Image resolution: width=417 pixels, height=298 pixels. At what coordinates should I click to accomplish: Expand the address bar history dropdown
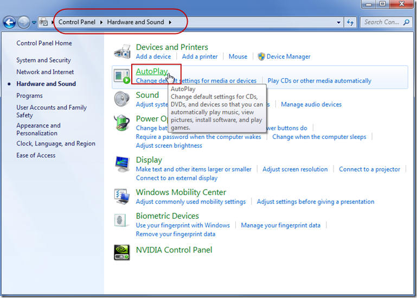click(x=339, y=22)
